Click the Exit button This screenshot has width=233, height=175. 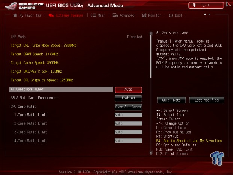(x=206, y=5)
